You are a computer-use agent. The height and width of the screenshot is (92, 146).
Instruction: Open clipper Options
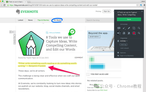[x=123, y=53]
